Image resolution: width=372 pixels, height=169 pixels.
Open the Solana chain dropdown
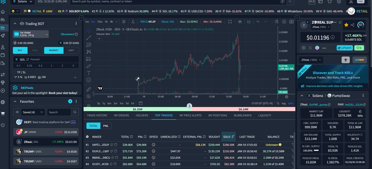(x=22, y=2)
